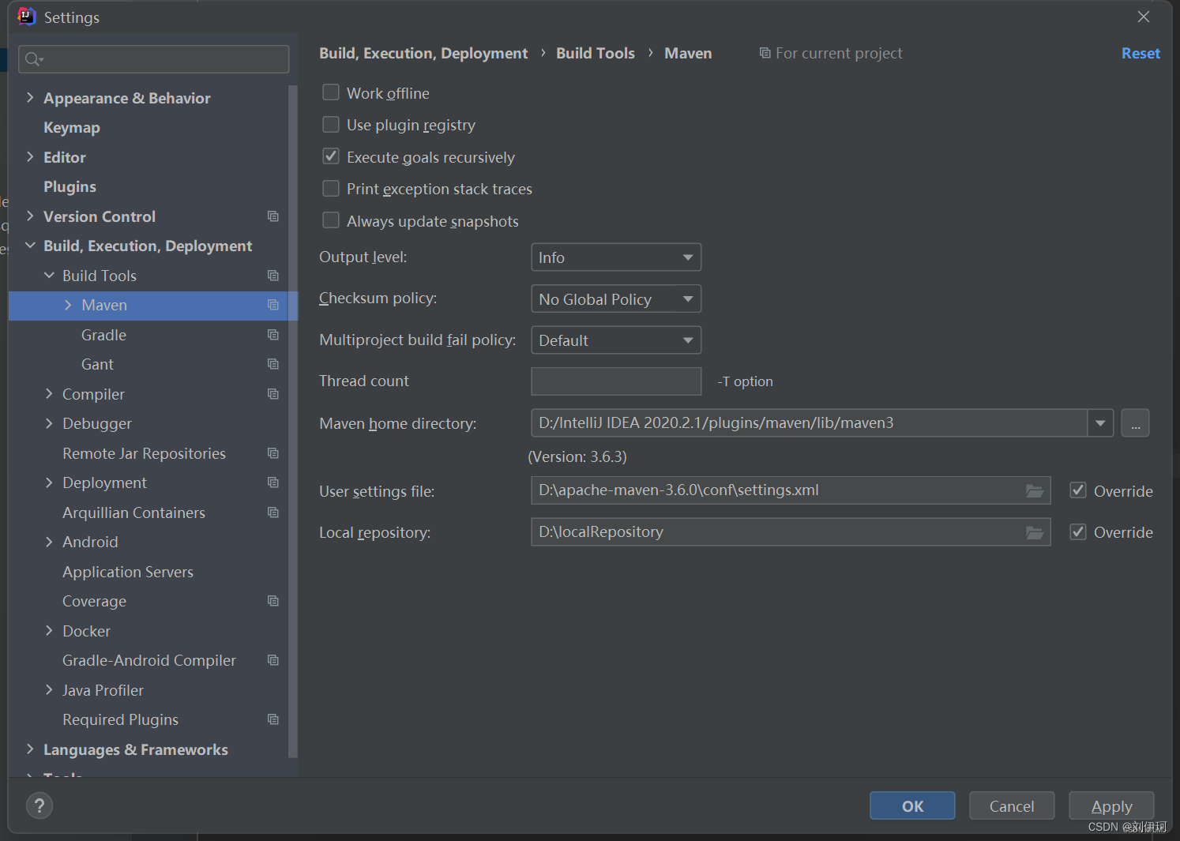Viewport: 1180px width, 841px height.
Task: Toggle Override for Local repository
Action: point(1078,531)
